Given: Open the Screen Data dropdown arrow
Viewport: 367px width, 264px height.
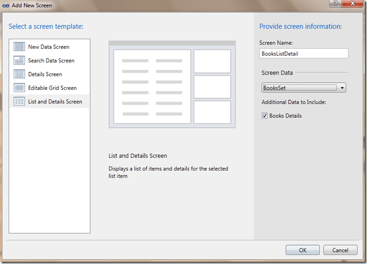Looking at the screenshot, I should (342, 88).
